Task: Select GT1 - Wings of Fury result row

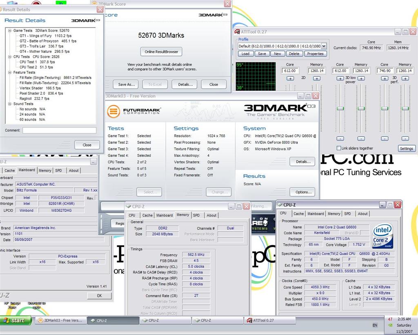Action: (45, 36)
